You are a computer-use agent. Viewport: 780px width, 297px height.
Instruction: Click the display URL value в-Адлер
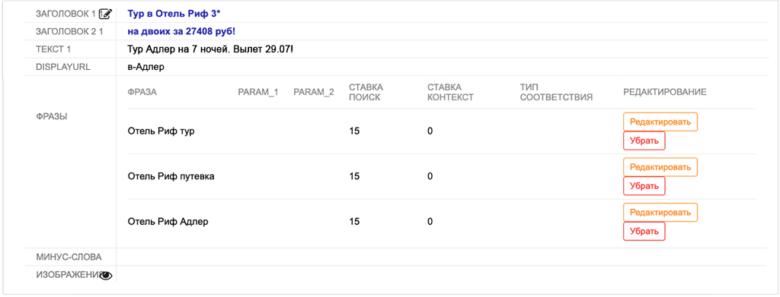tap(145, 68)
